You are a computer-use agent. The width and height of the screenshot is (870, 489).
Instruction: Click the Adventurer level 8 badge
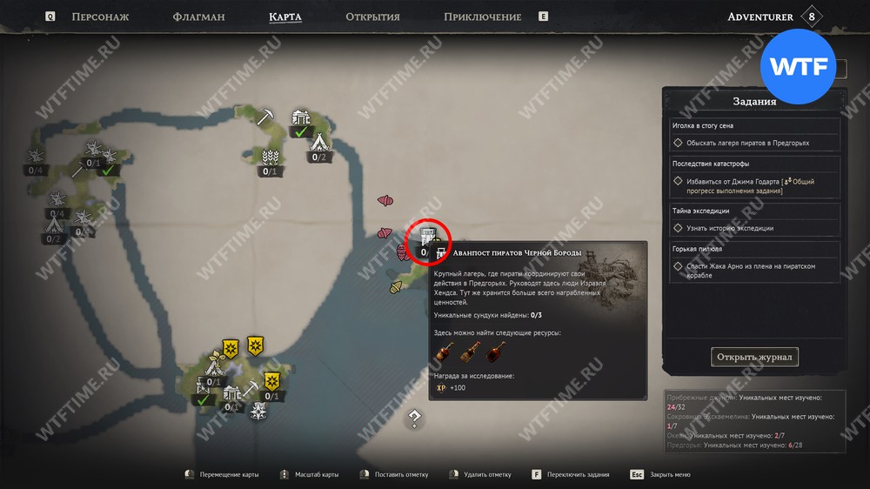[811, 17]
